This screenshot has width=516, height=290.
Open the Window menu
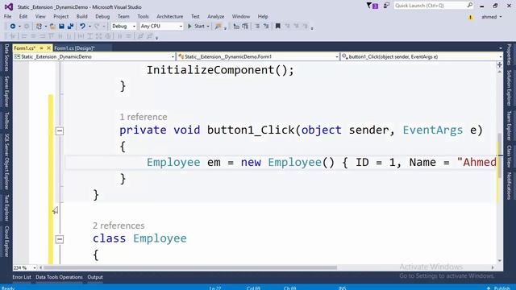coord(241,16)
